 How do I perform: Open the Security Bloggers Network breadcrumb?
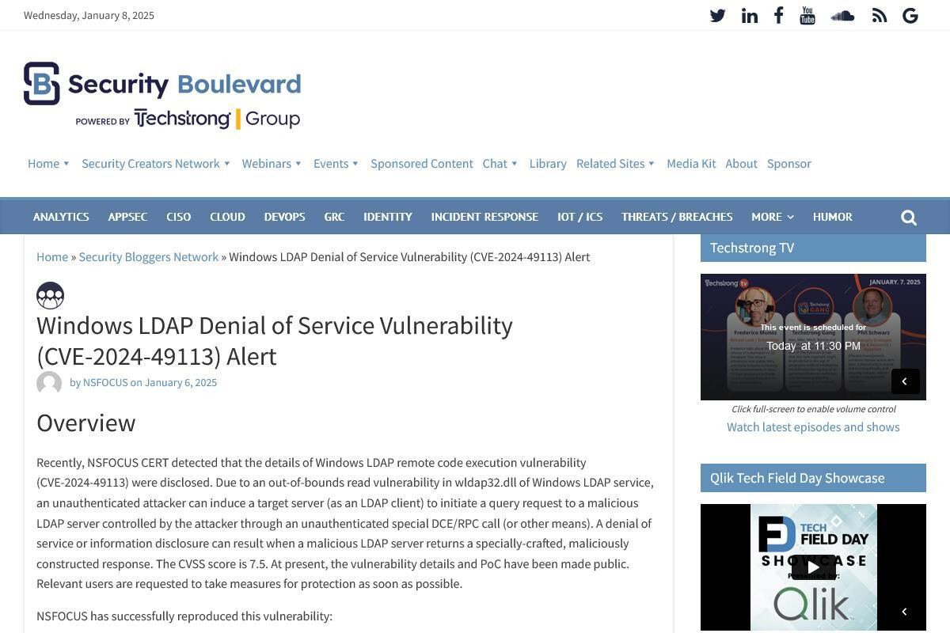click(x=148, y=257)
